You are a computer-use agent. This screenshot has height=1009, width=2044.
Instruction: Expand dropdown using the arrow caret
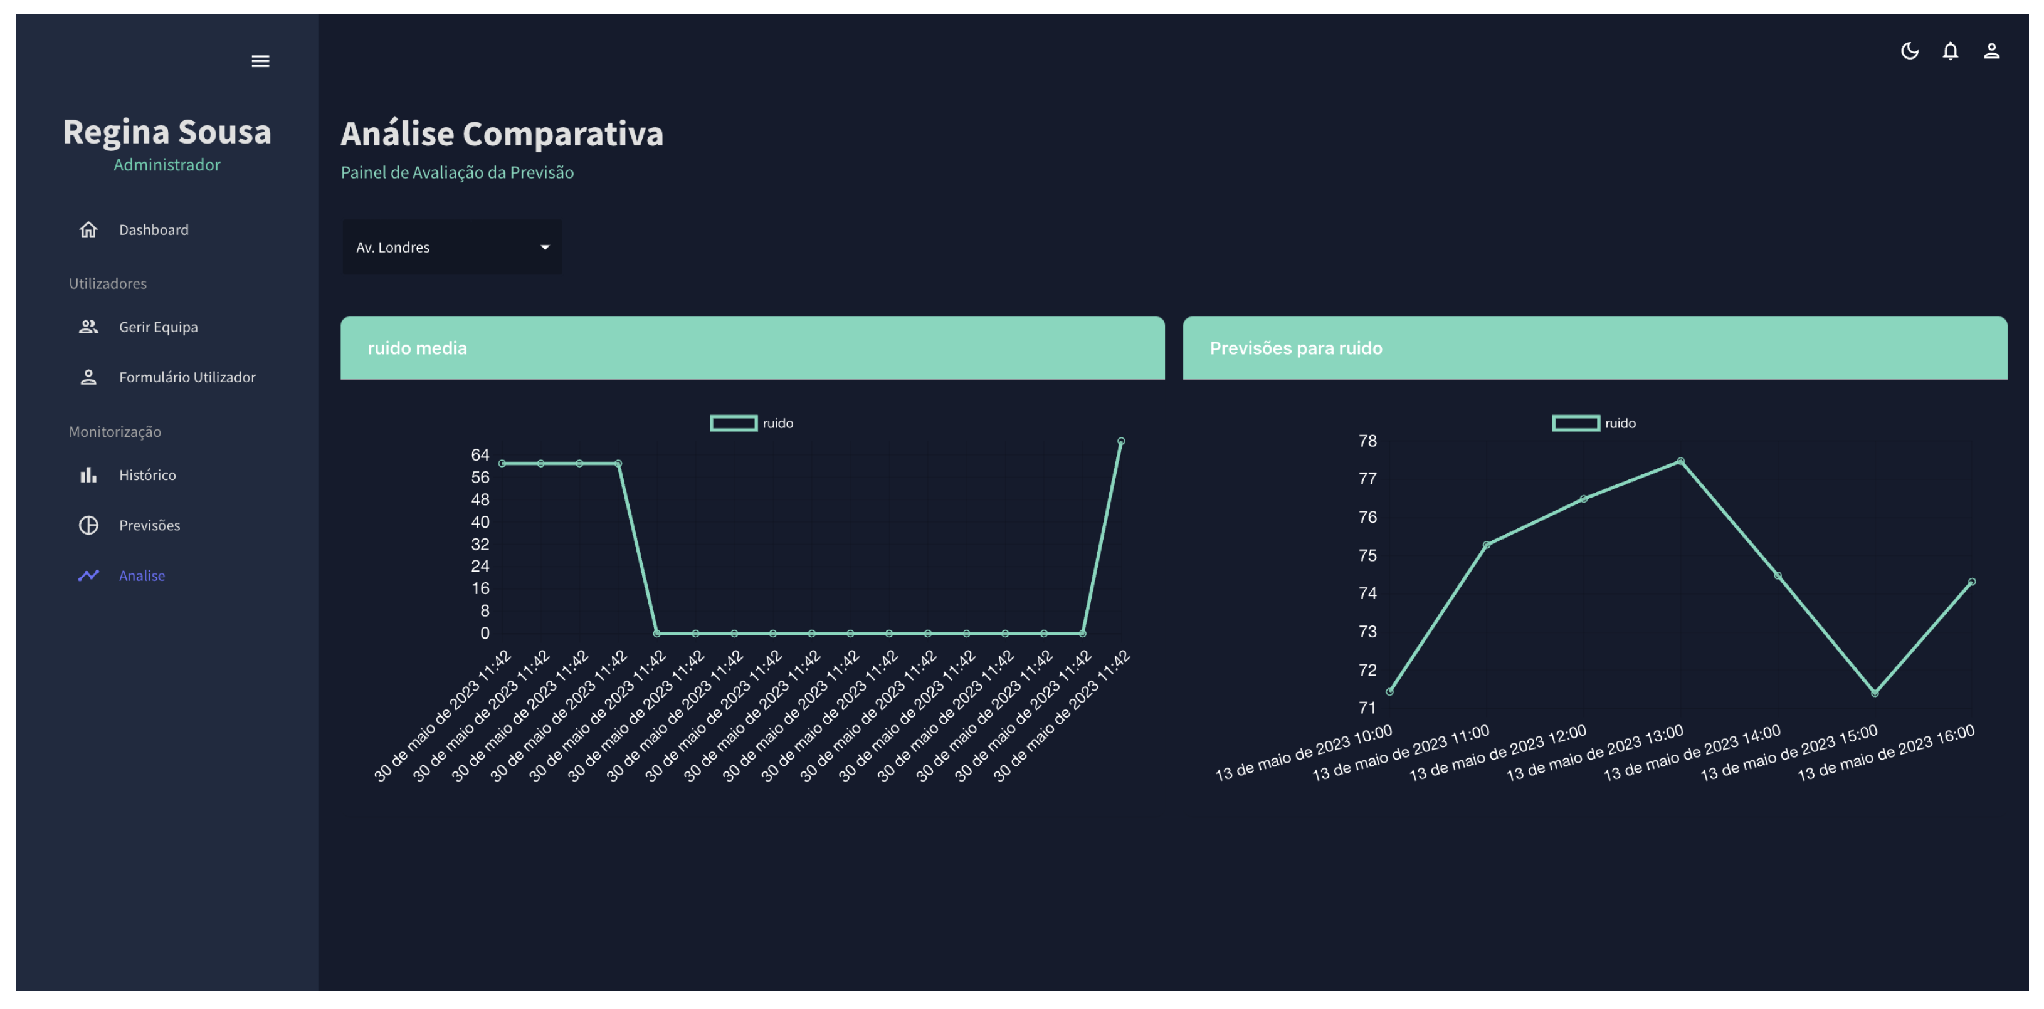point(545,248)
